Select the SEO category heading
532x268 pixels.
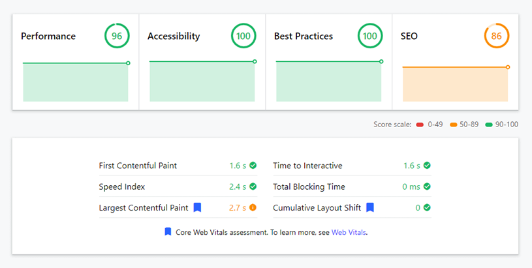[409, 37]
